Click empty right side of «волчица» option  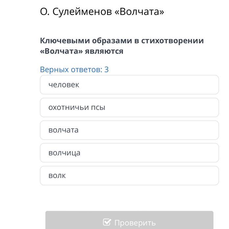pos(161,153)
